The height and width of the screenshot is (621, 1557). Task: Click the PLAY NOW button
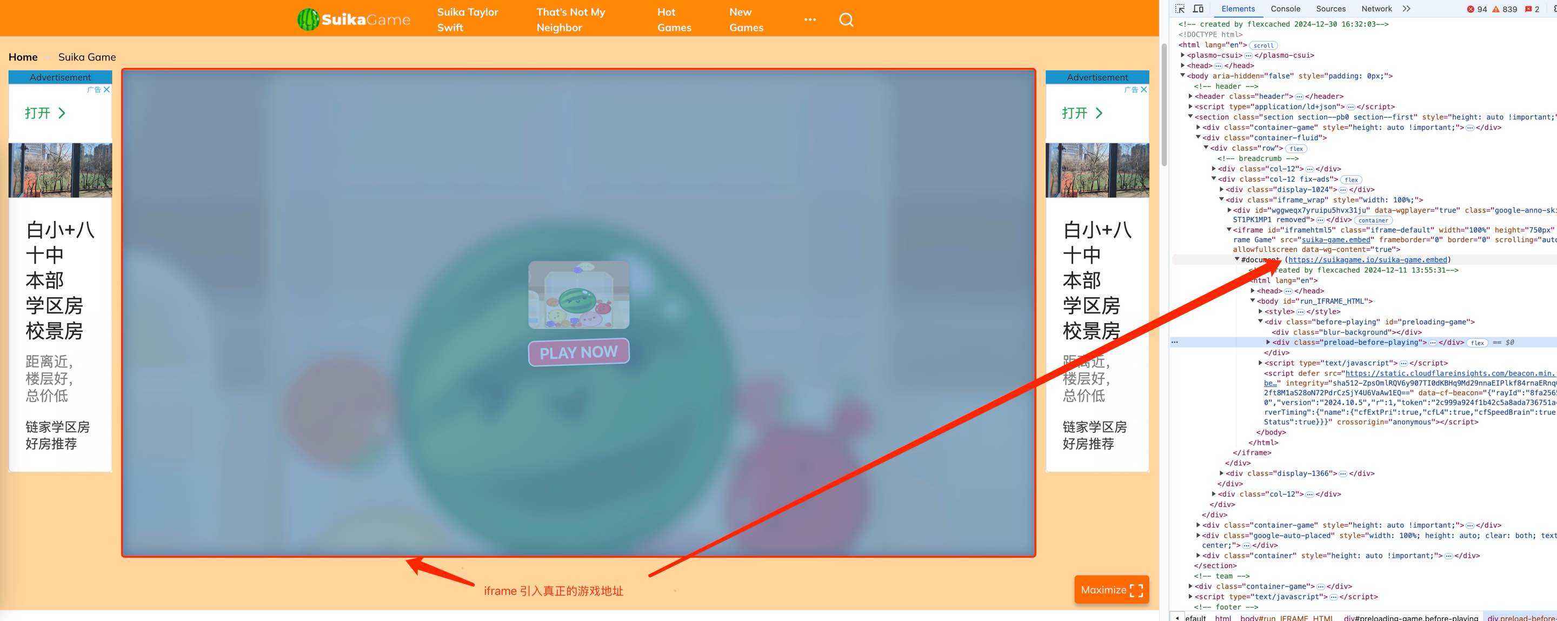(578, 352)
